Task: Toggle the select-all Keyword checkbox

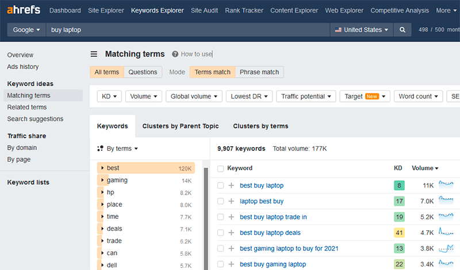Action: click(x=221, y=168)
